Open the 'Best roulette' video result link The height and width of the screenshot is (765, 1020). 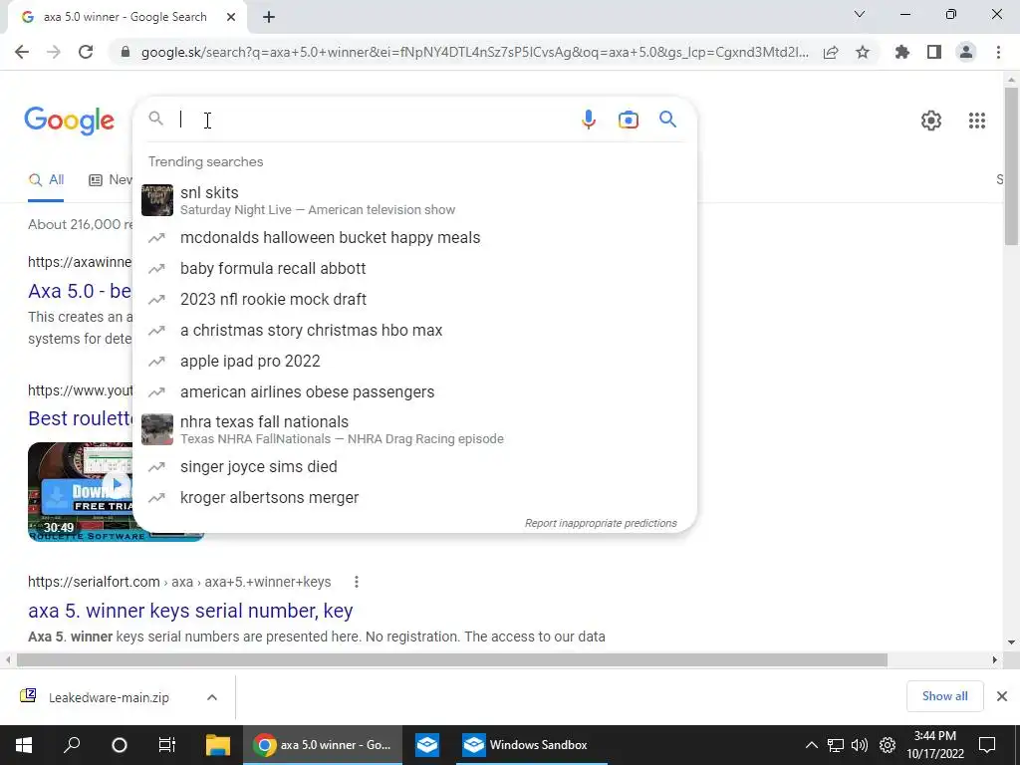[80, 418]
